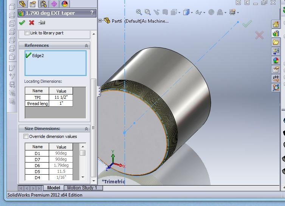Click the Z axis of the triad
This screenshot has height=206, width=285.
click(108, 167)
